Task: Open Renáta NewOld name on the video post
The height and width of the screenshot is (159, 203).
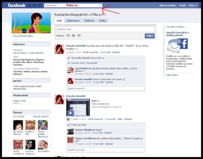Action: click(76, 96)
